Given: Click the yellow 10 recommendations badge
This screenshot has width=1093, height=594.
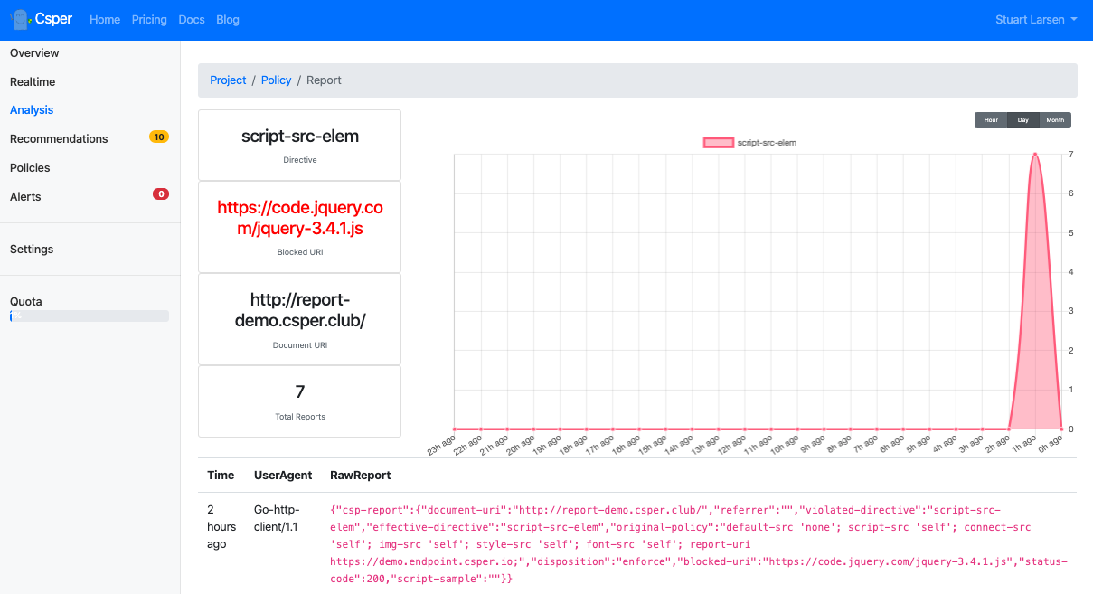Looking at the screenshot, I should 159,137.
